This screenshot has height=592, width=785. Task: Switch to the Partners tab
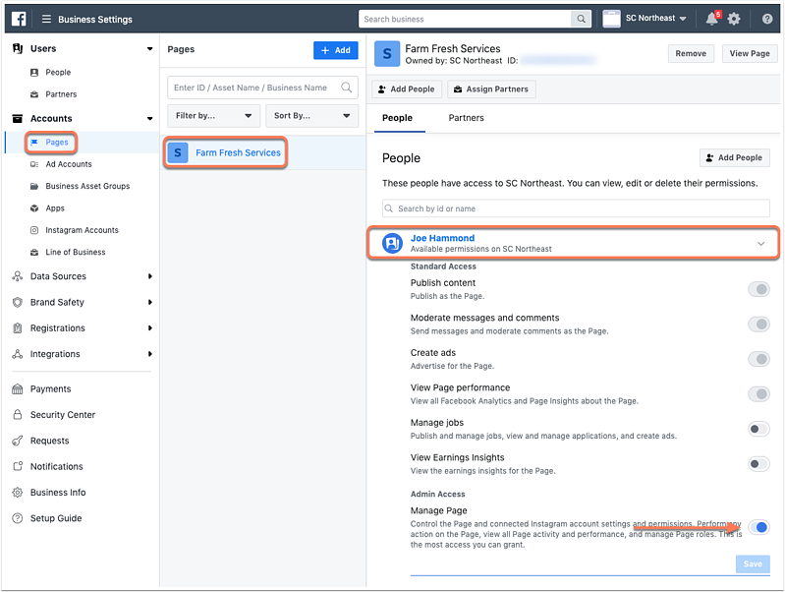point(466,118)
